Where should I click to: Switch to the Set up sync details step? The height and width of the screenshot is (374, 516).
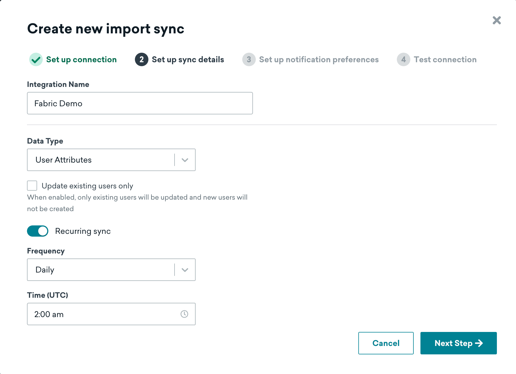pyautogui.click(x=188, y=59)
